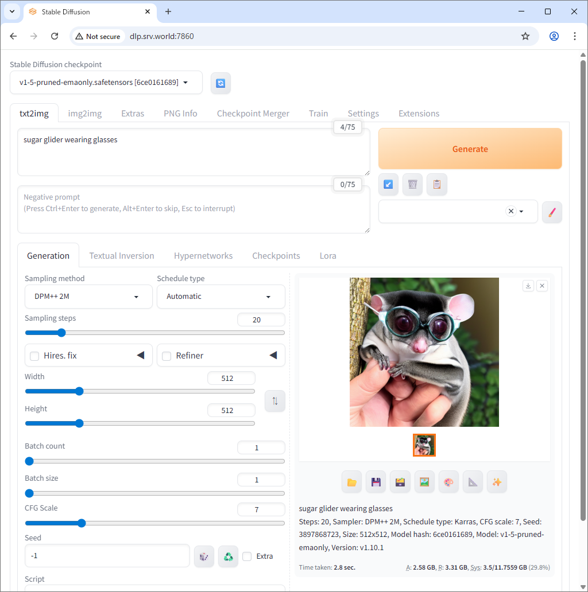Select the generated sugar glider thumbnail
The width and height of the screenshot is (588, 592).
(424, 445)
